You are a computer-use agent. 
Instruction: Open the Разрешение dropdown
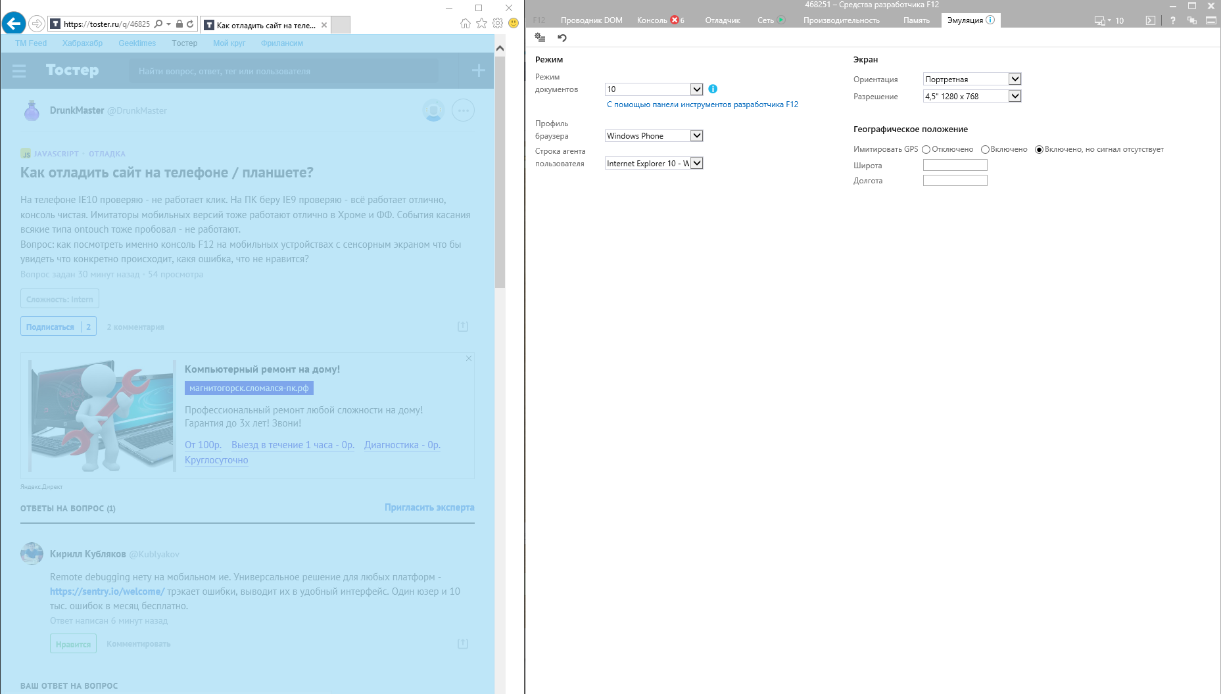(x=972, y=96)
